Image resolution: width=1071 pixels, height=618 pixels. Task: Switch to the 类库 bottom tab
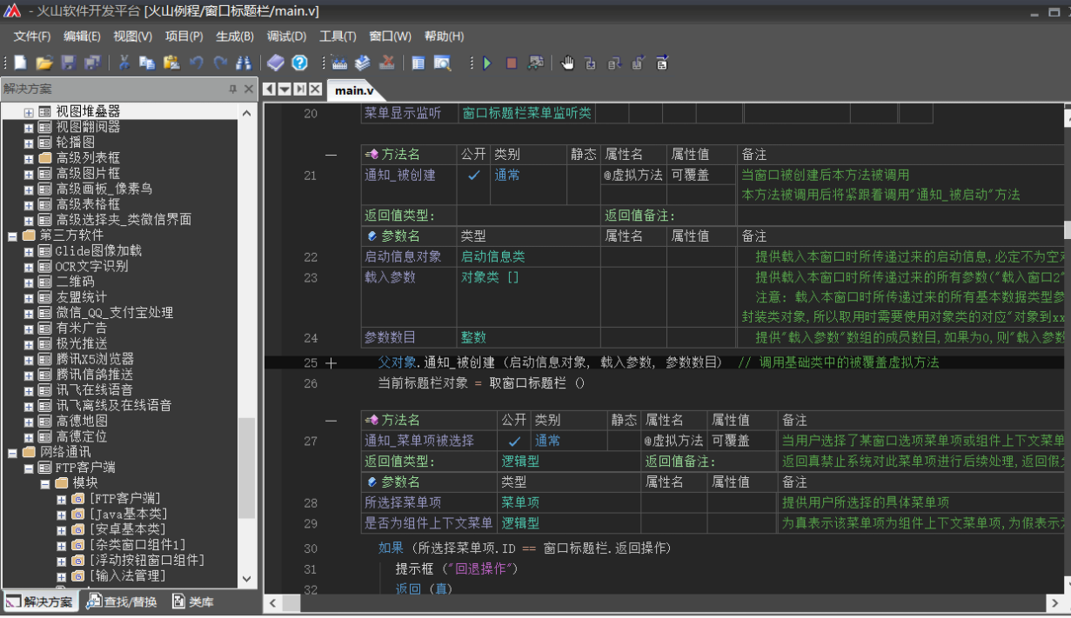point(192,601)
